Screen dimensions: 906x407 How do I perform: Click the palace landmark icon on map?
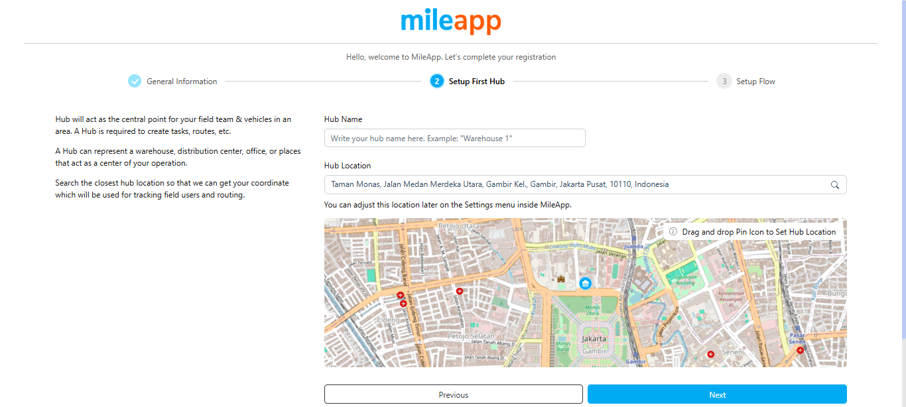click(561, 279)
